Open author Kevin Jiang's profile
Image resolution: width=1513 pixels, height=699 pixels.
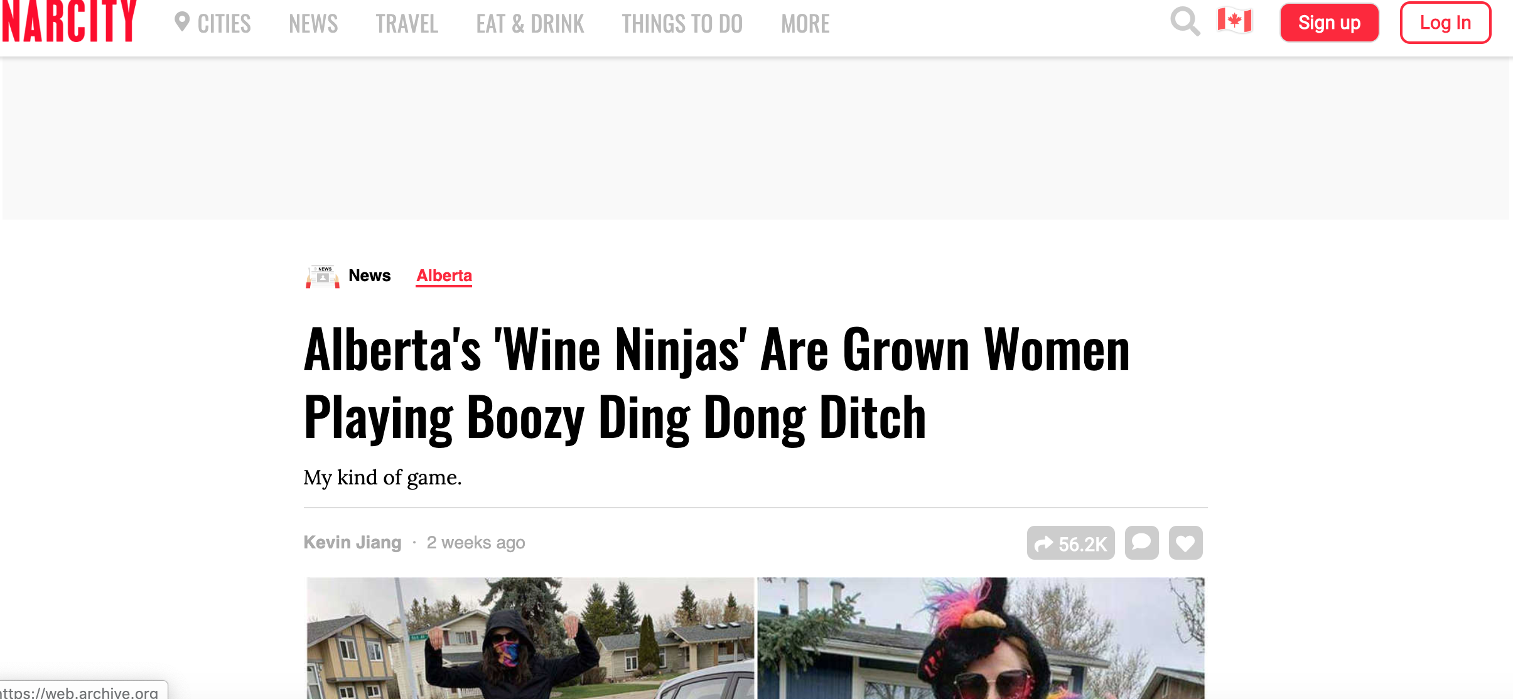pyautogui.click(x=352, y=542)
